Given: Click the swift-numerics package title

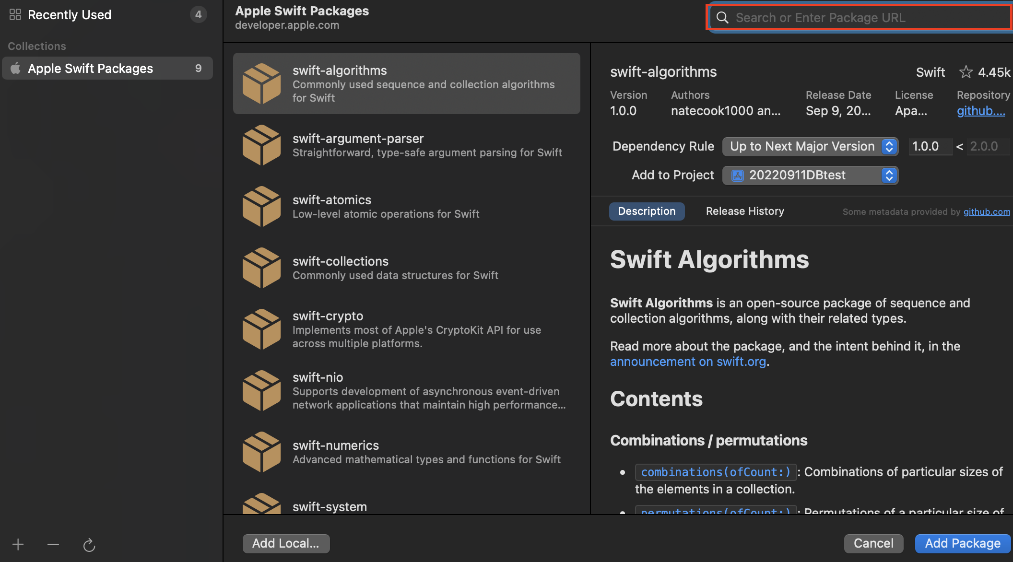Looking at the screenshot, I should [336, 445].
